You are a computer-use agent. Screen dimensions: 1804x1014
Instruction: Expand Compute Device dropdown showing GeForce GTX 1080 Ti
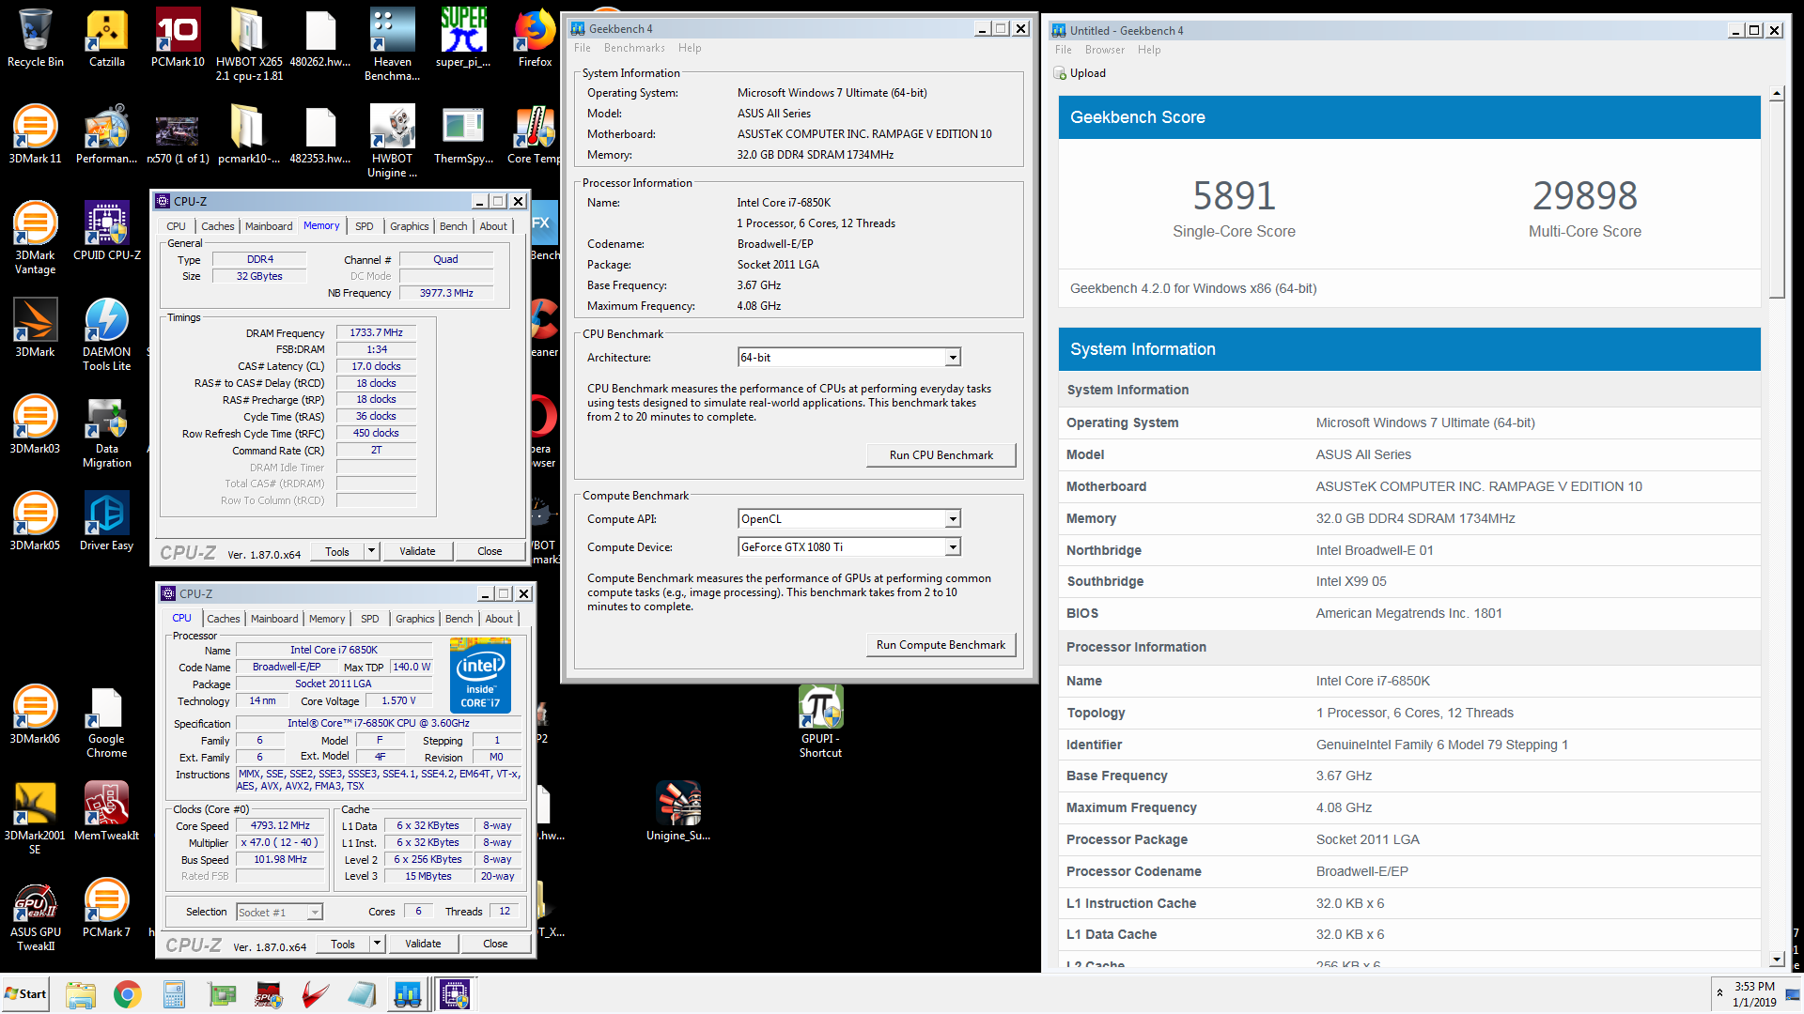click(953, 547)
